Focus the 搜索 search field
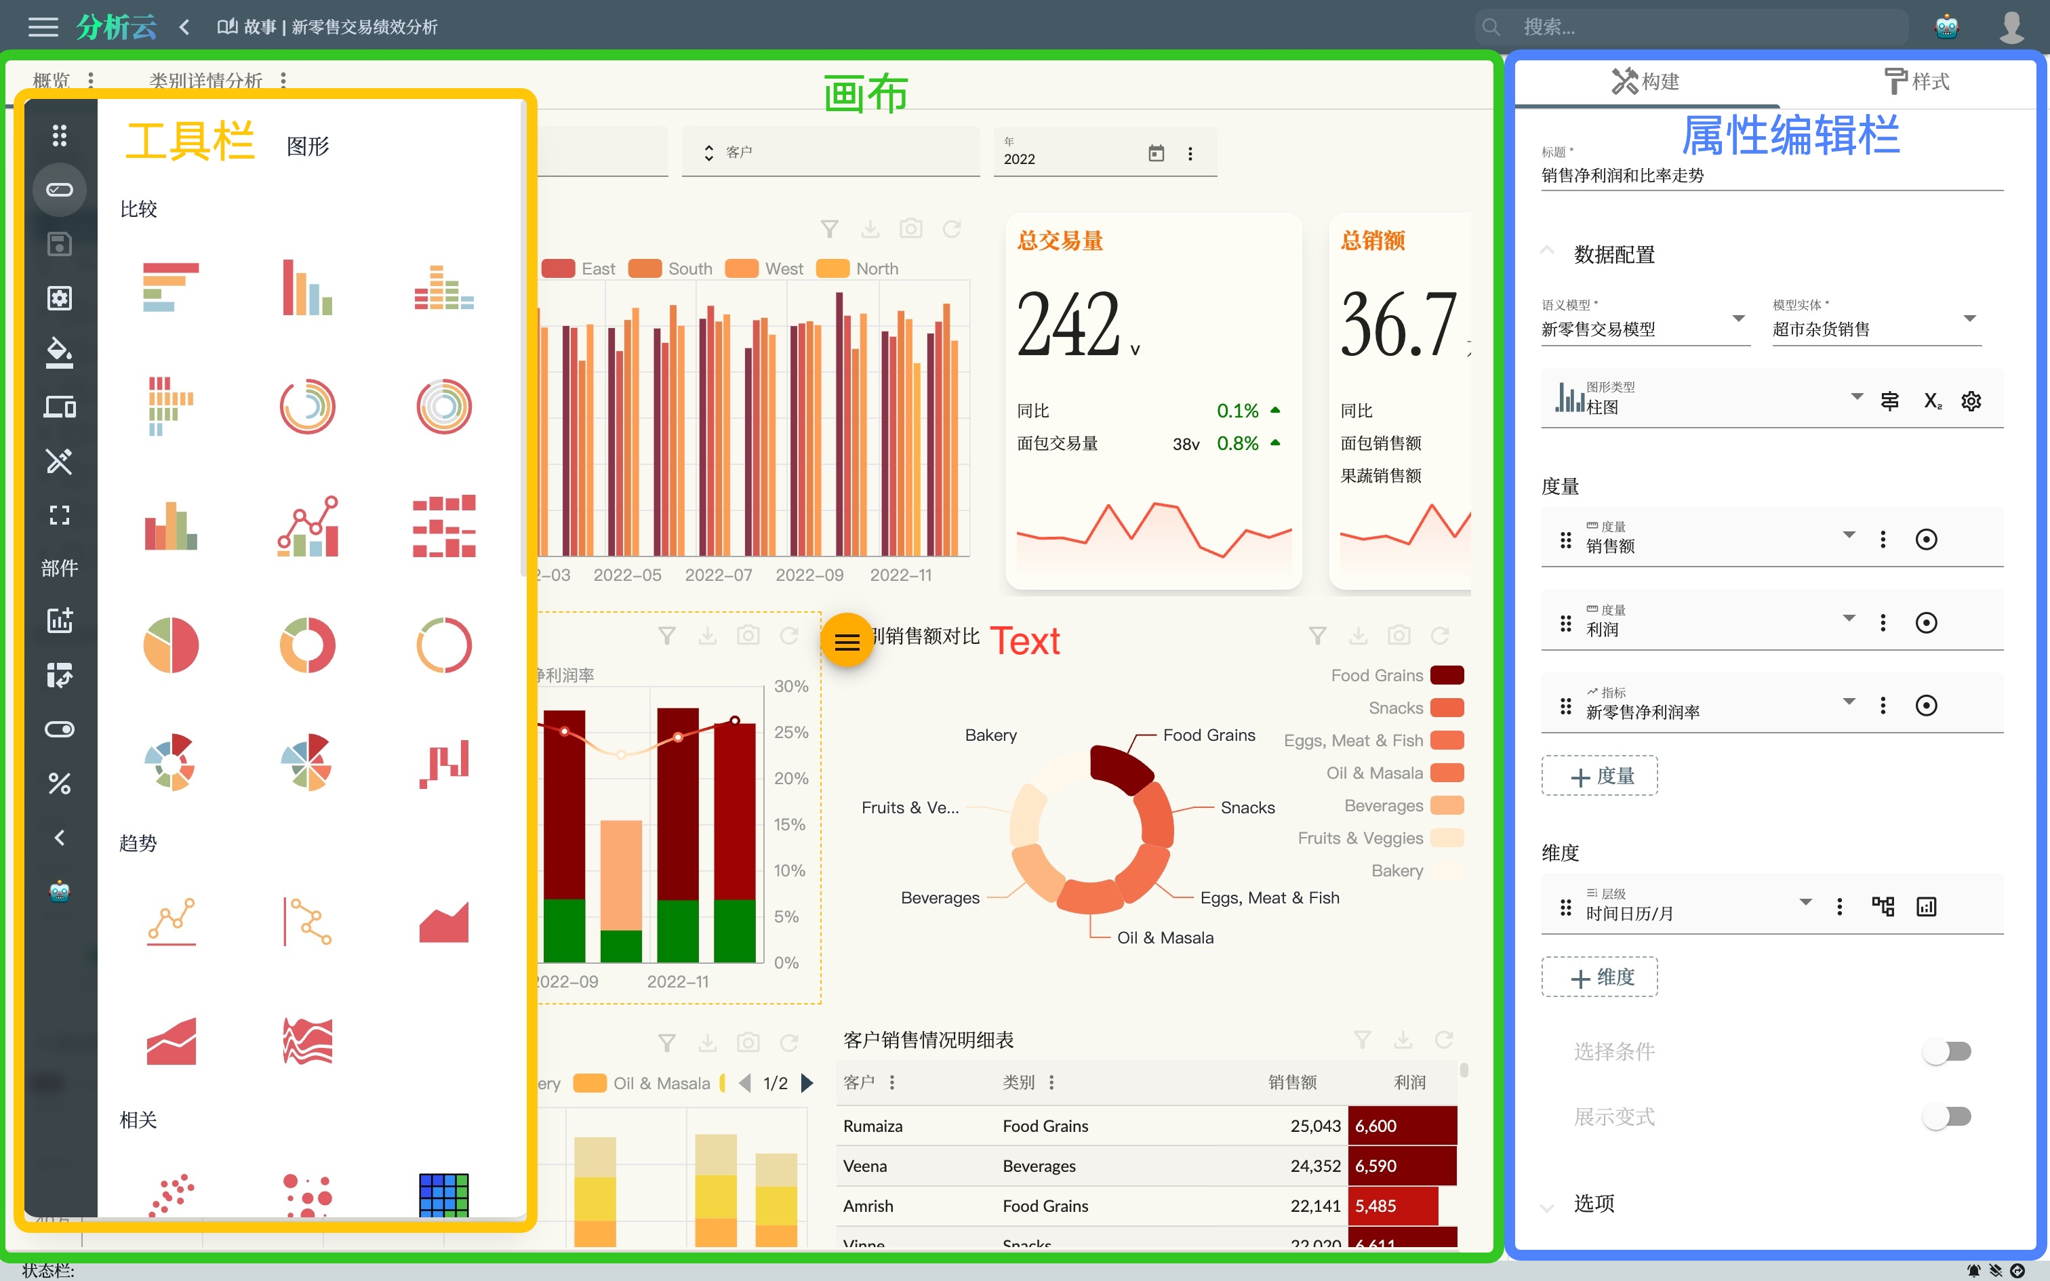 [x=1691, y=27]
